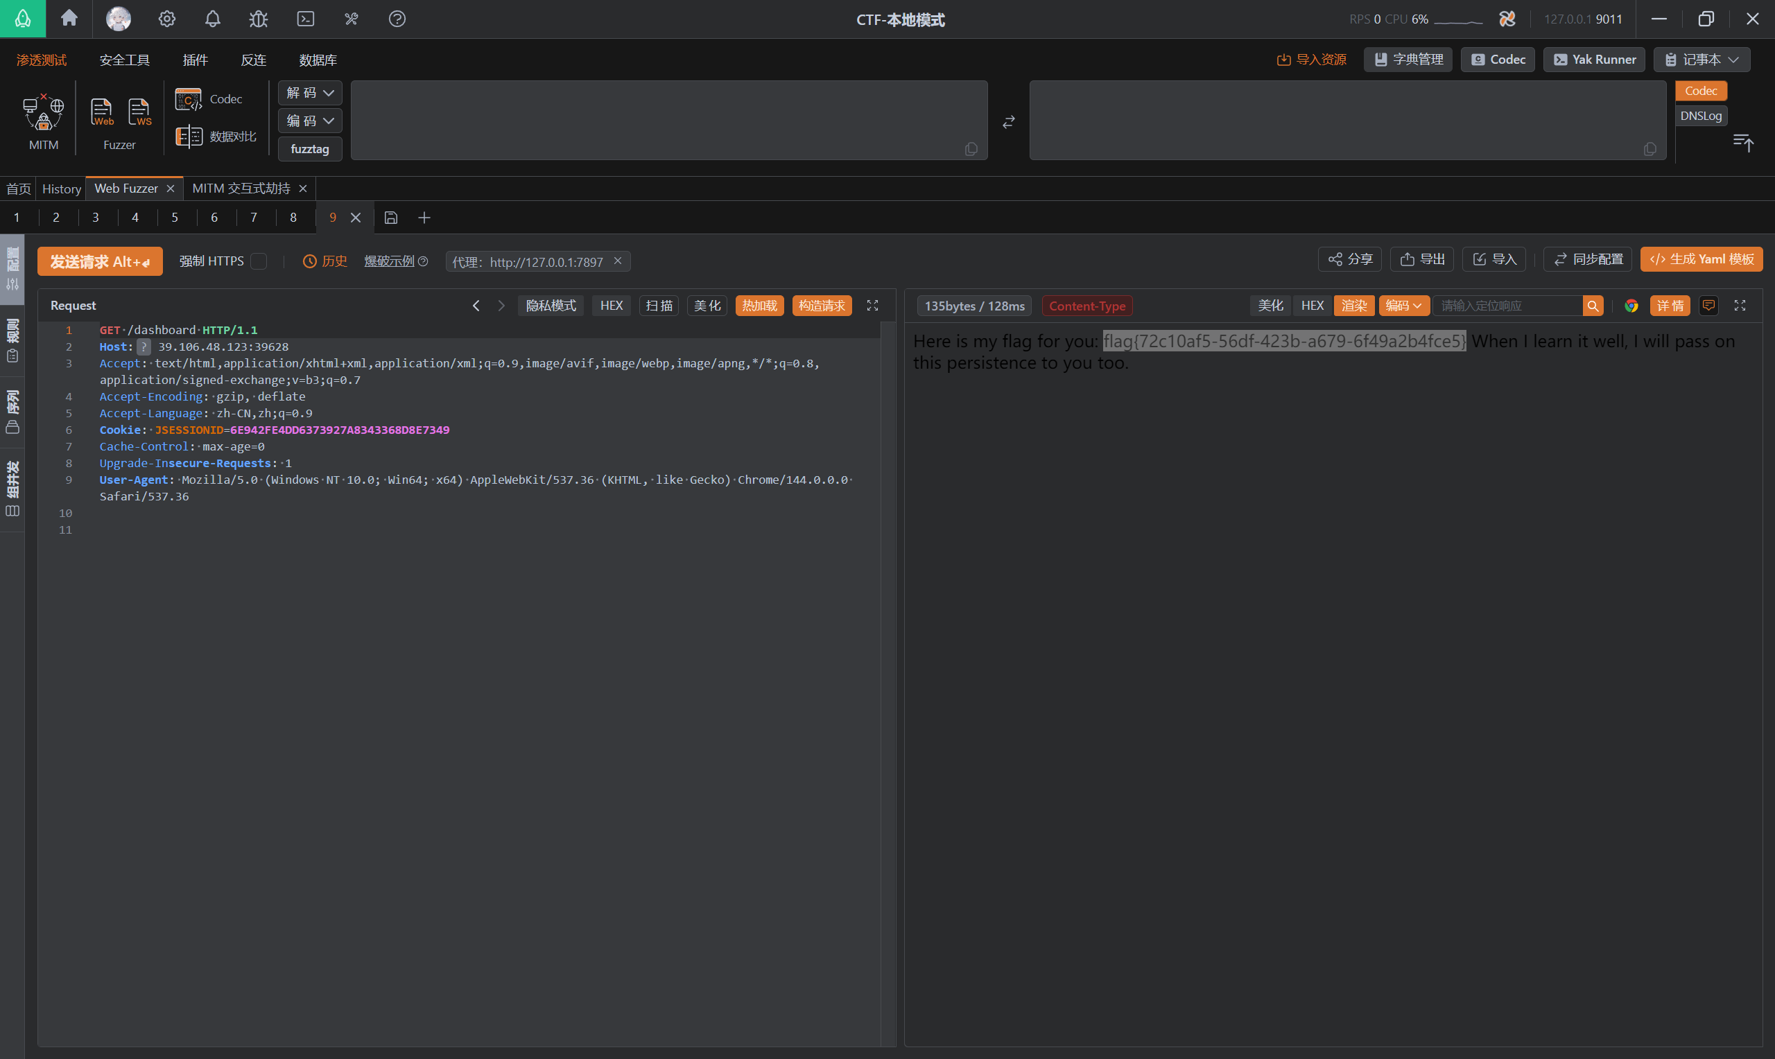Screen dimensions: 1775x1059
Task: Open response in Chrome browser icon
Action: pyautogui.click(x=1631, y=306)
